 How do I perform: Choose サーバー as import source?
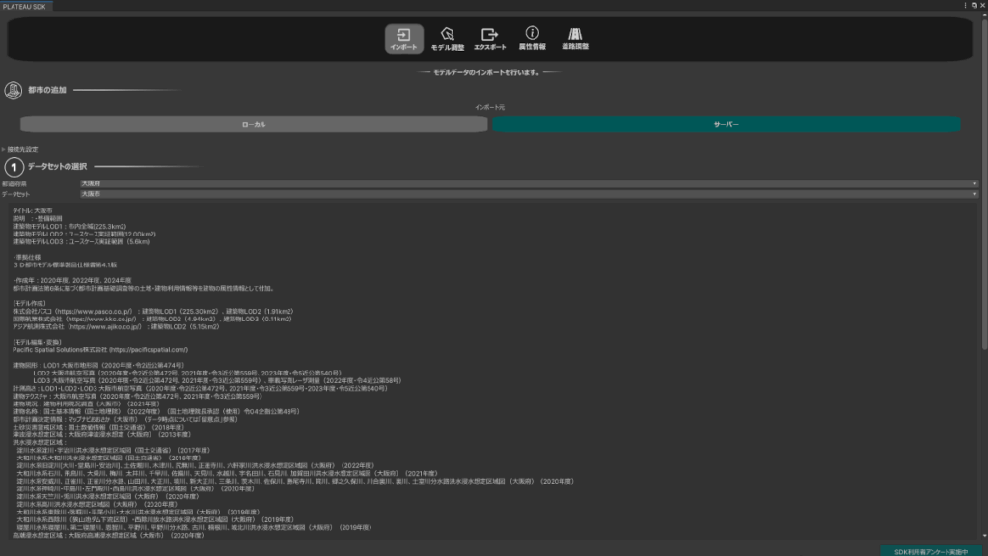coord(726,125)
